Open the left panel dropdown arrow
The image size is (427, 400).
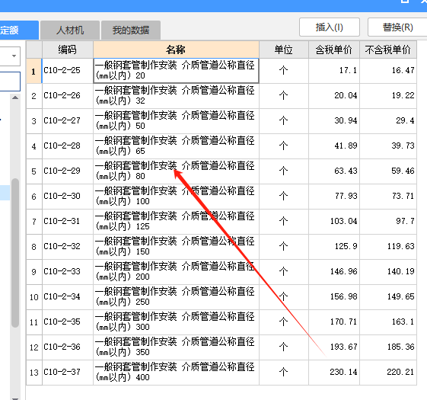point(14,56)
